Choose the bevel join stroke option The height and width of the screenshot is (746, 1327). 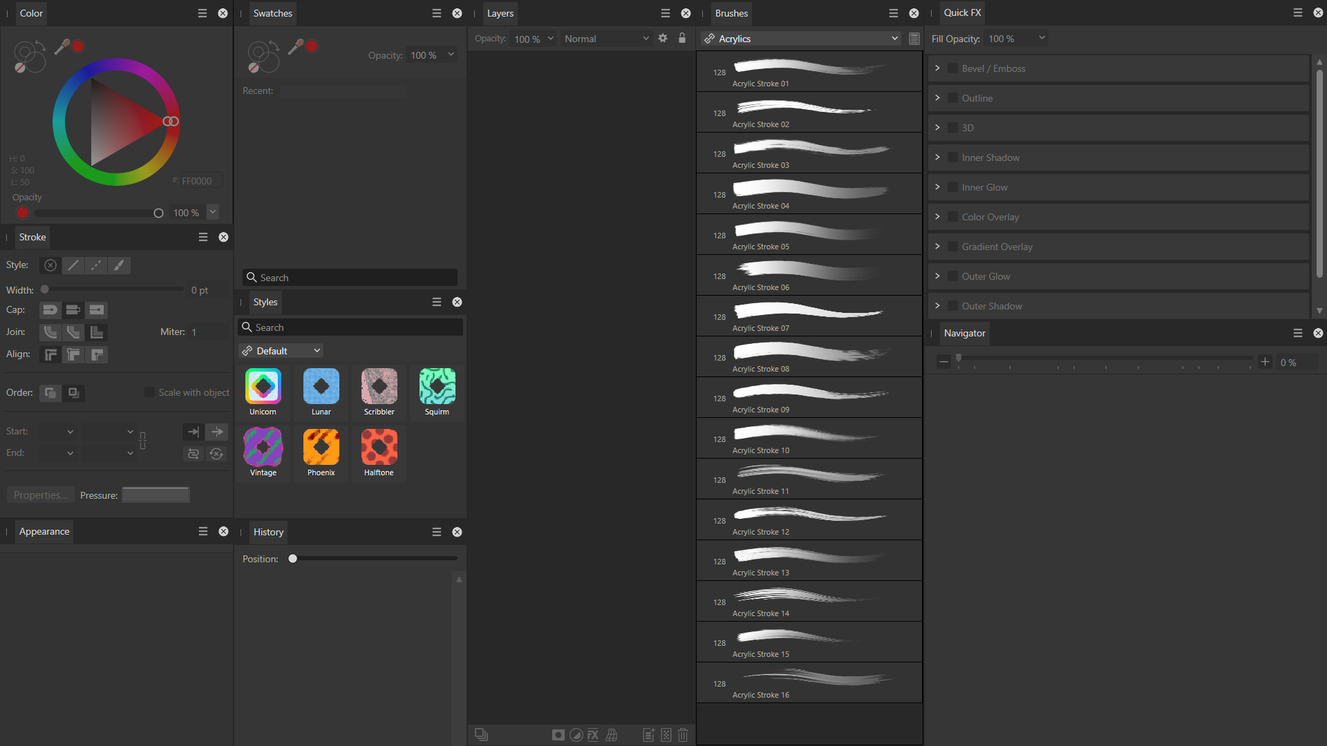pos(73,332)
